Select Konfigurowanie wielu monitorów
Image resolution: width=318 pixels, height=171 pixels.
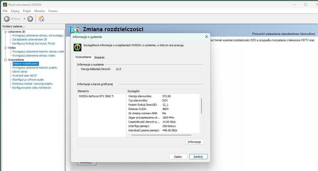32,88
